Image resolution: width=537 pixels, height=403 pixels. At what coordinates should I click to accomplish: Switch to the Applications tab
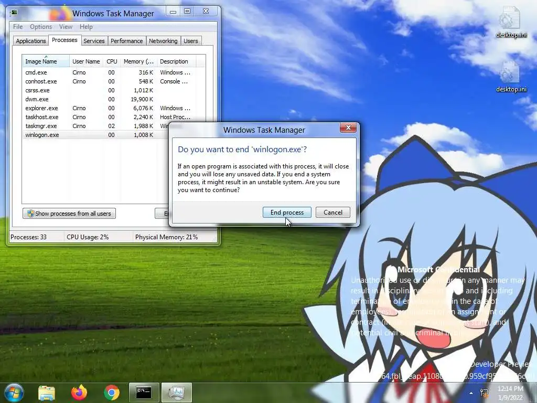(31, 41)
